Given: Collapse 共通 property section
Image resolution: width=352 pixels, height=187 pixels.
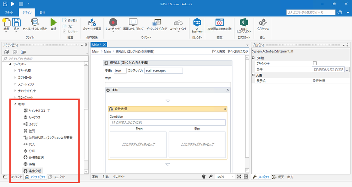Looking at the screenshot, I should [253, 75].
